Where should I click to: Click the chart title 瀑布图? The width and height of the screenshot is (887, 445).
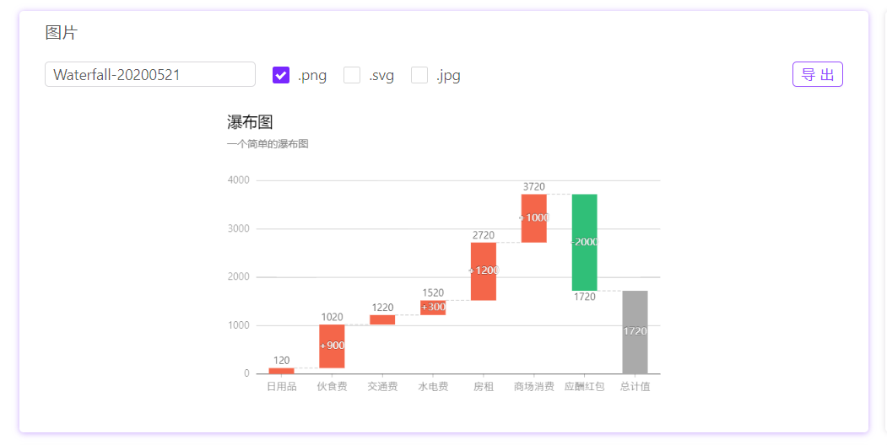(x=250, y=122)
